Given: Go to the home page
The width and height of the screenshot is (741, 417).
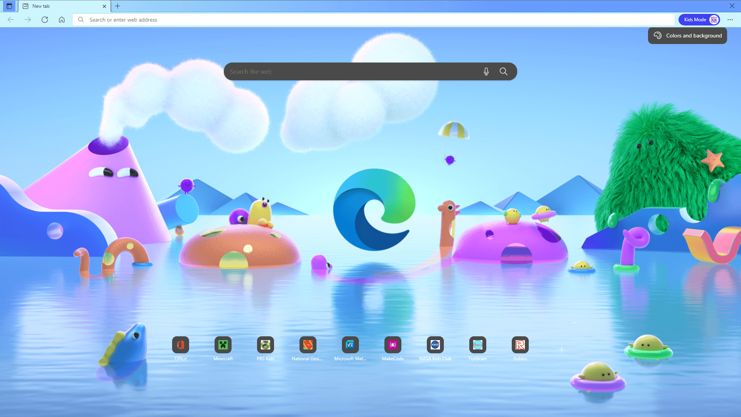Looking at the screenshot, I should point(62,19).
